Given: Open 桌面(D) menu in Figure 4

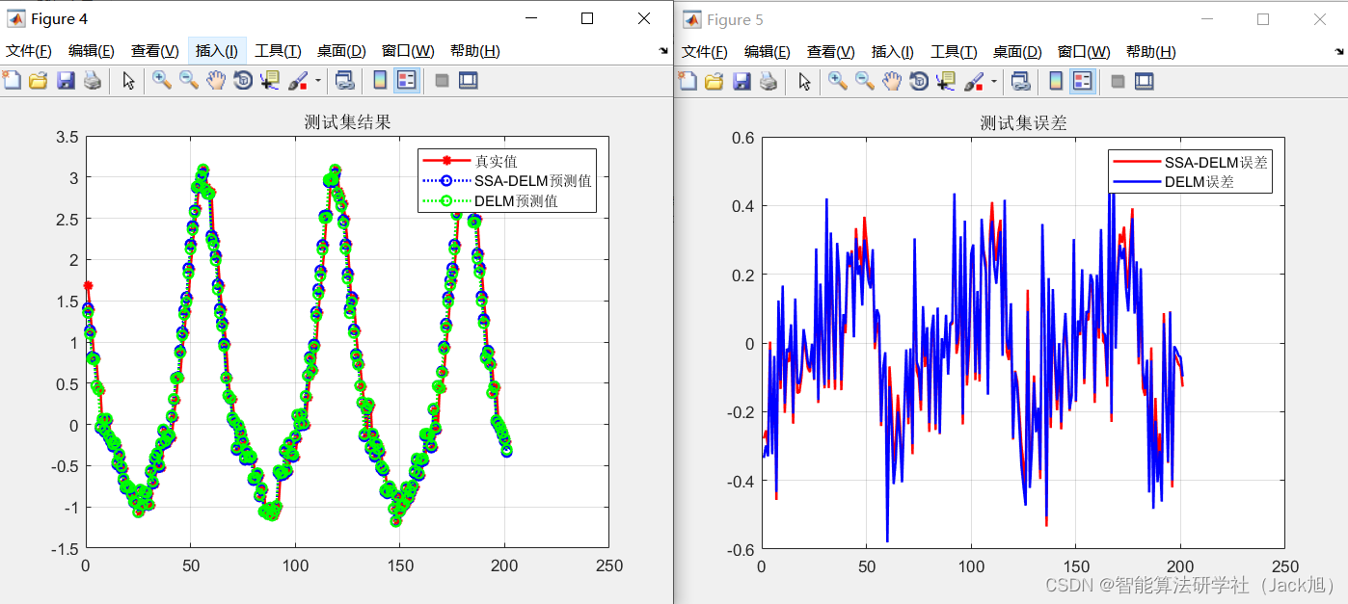Looking at the screenshot, I should 342,51.
